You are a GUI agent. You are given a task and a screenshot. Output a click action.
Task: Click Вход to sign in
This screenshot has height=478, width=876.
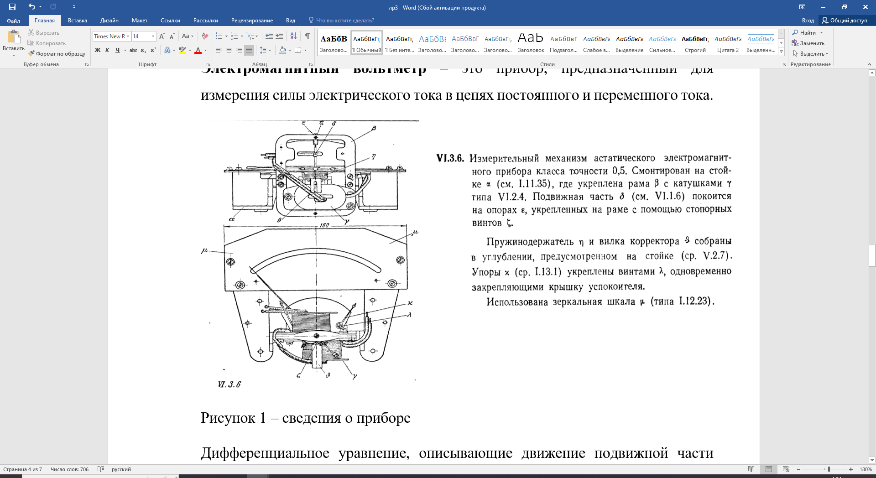(x=808, y=21)
